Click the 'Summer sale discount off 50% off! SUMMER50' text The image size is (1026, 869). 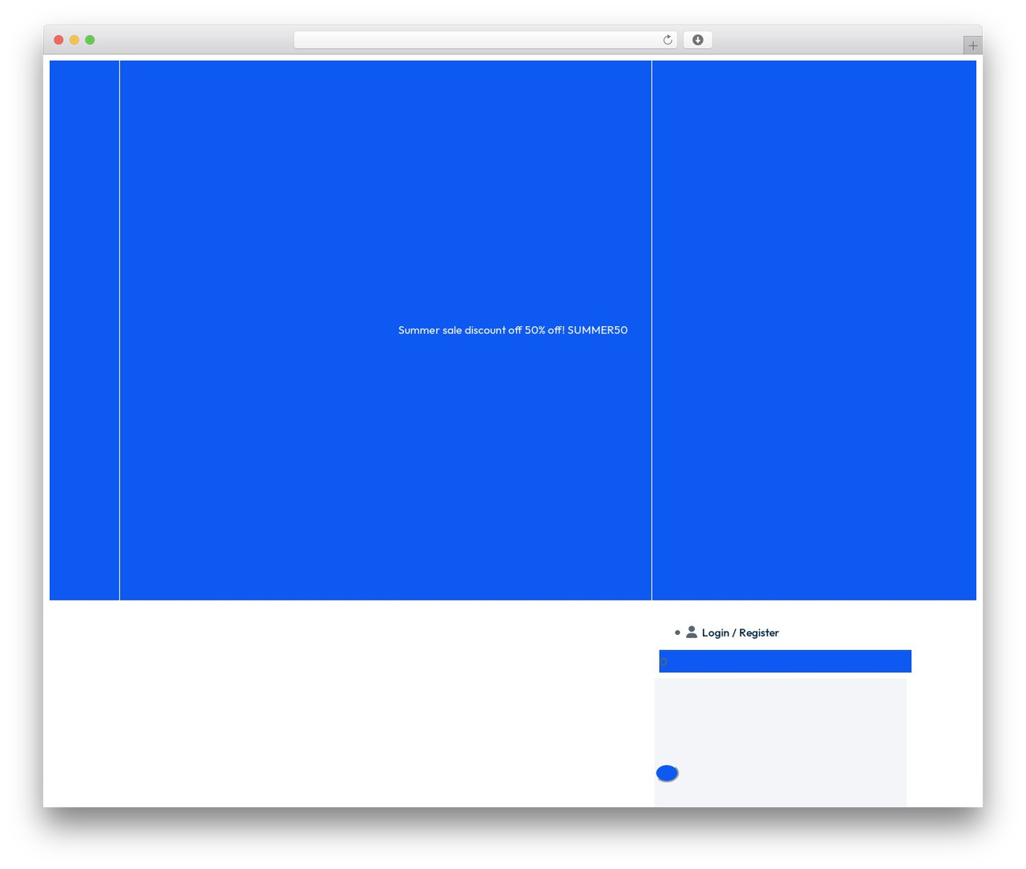(x=513, y=330)
